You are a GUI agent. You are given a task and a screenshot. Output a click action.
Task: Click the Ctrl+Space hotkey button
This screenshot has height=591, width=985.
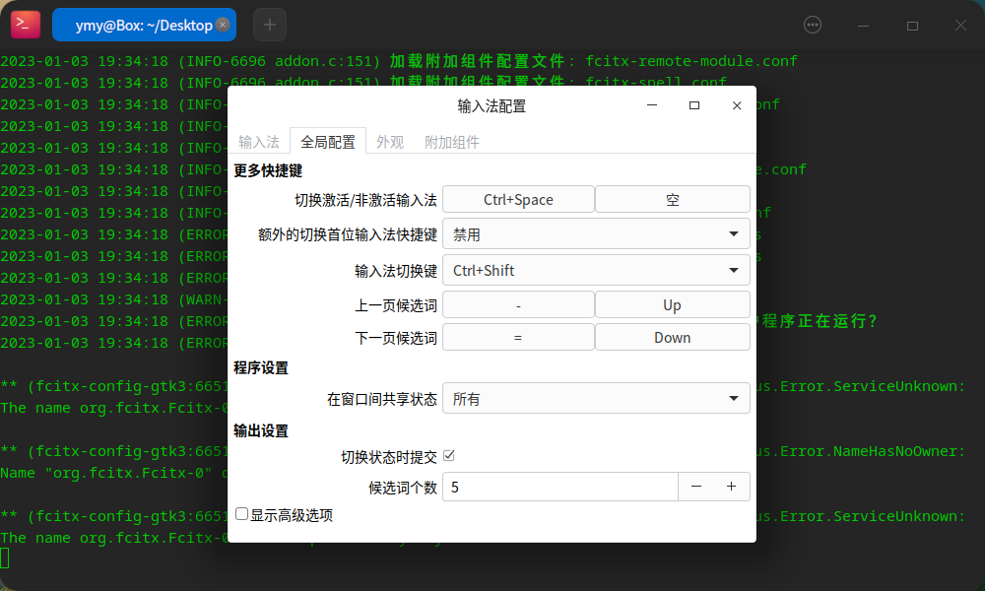tap(518, 198)
